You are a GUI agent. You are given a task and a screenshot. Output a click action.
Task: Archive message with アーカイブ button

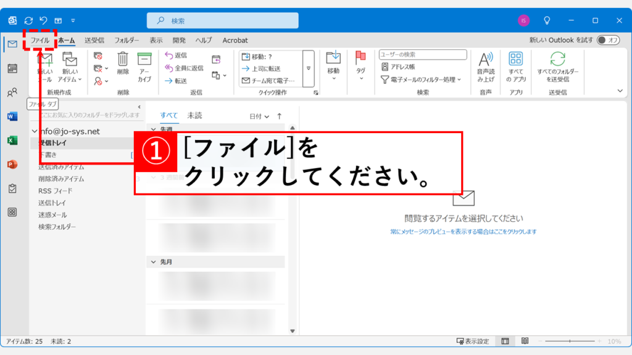(x=144, y=67)
